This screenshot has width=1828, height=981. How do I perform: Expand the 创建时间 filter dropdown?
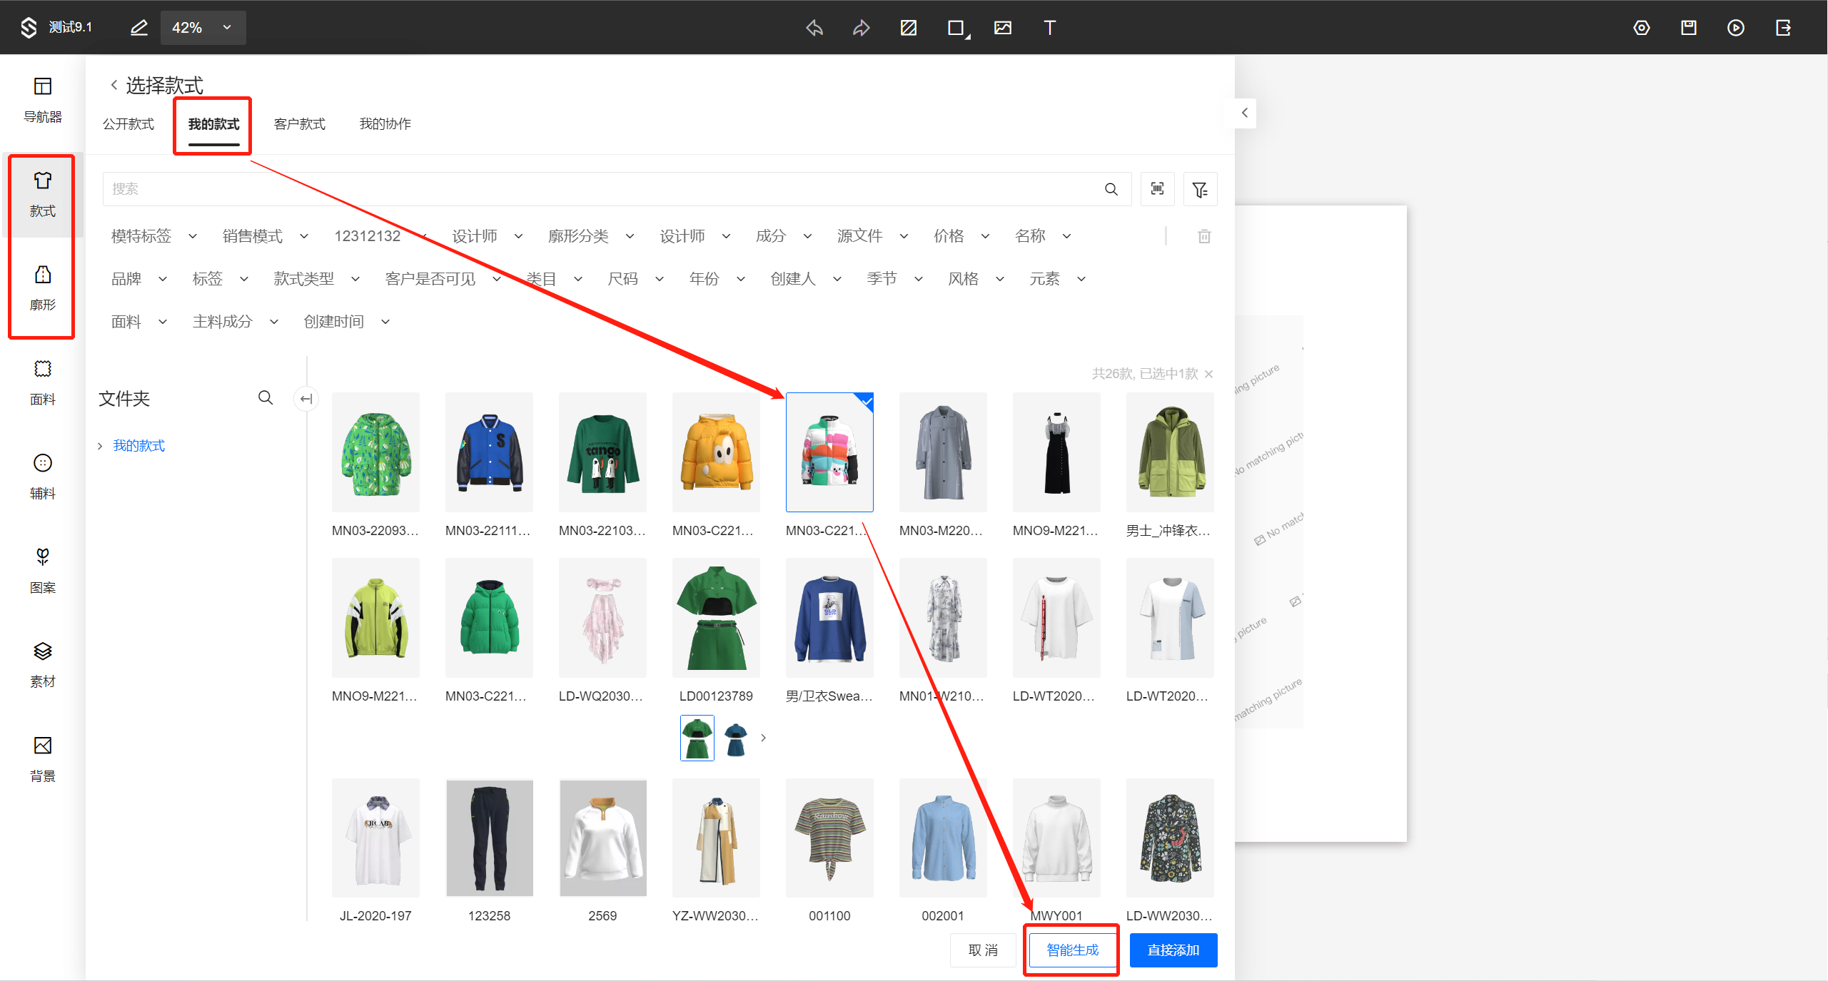pyautogui.click(x=347, y=322)
